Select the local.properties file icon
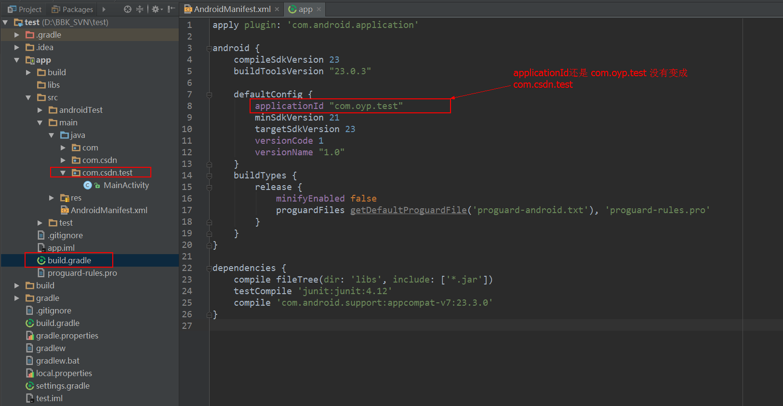The image size is (783, 406). click(30, 373)
